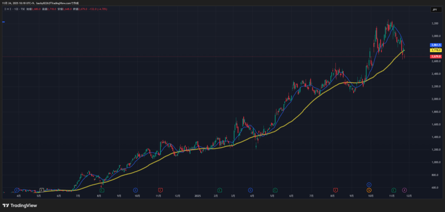This screenshot has width=445, height=212.
Task: Click the purple lightning event marker
Action: point(405,190)
